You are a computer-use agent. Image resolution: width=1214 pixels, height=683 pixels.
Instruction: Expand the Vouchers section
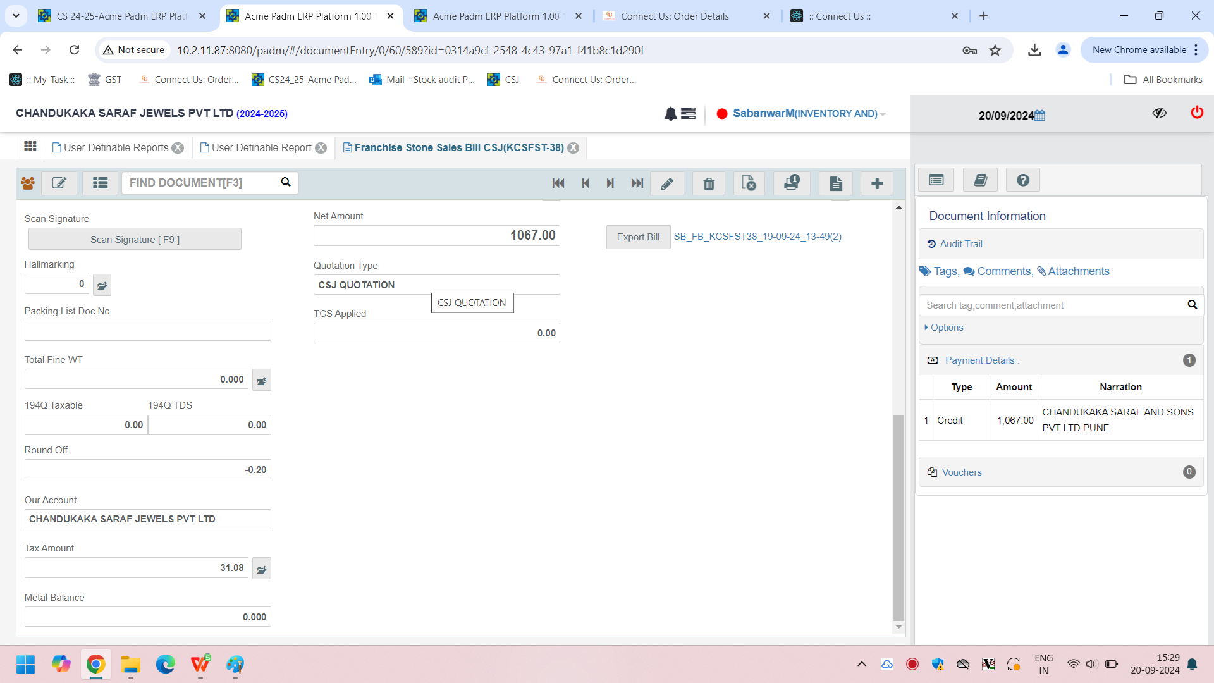point(1061,472)
